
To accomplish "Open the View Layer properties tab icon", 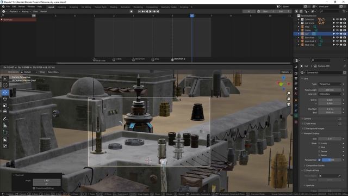I will coord(296,83).
